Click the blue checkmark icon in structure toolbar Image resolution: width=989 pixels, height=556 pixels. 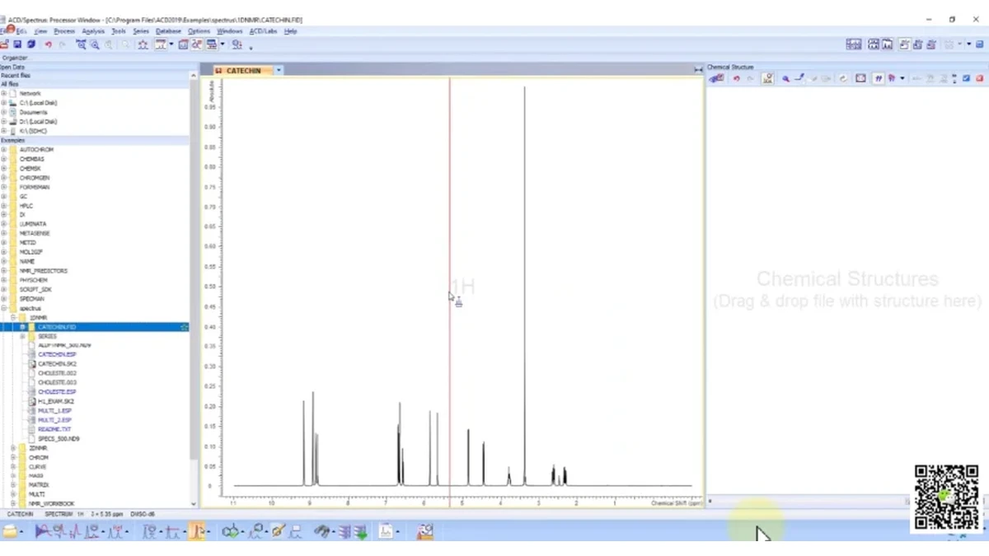(x=966, y=78)
